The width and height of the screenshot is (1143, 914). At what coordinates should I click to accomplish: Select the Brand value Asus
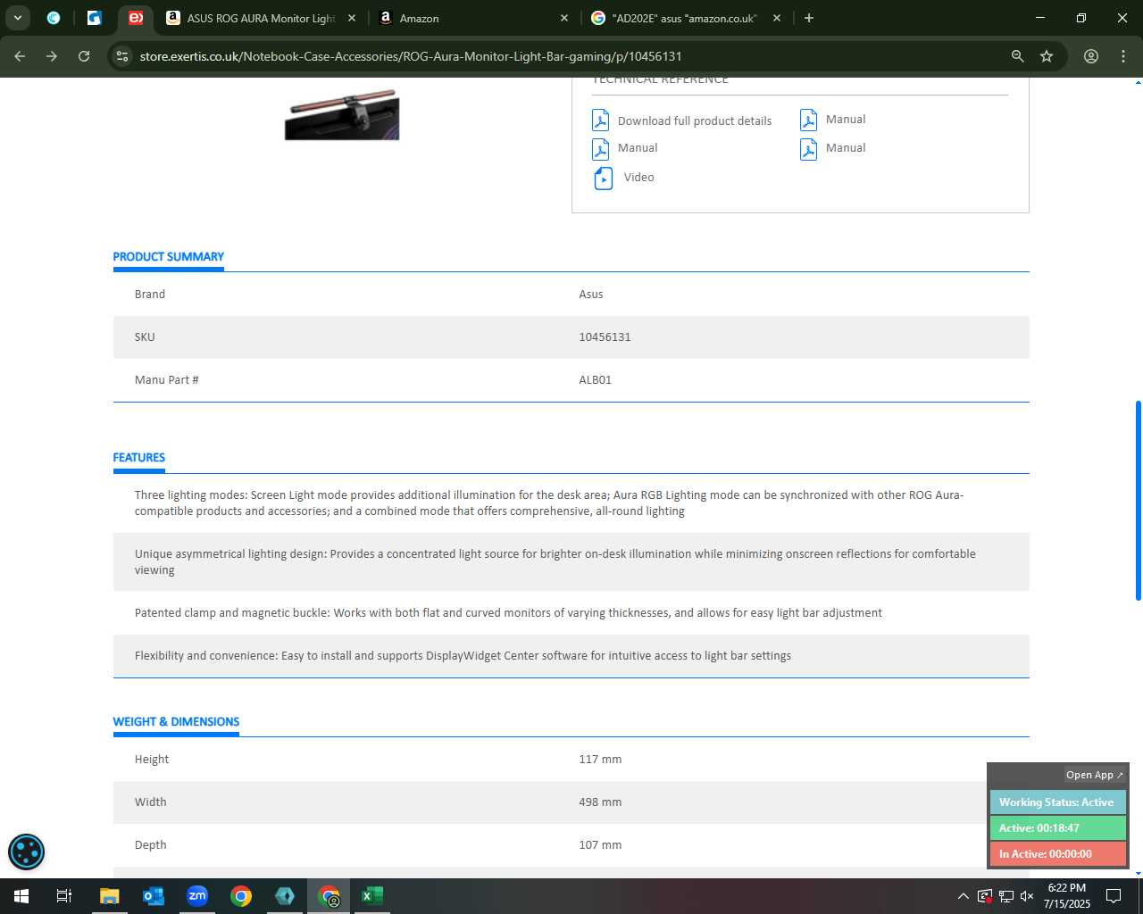tap(591, 295)
